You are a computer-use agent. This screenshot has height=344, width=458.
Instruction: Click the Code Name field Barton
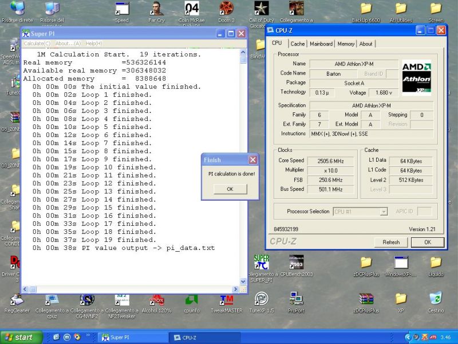[334, 74]
